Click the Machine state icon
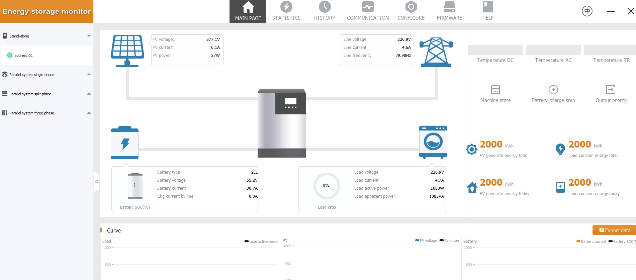This screenshot has height=280, width=636. [x=495, y=90]
